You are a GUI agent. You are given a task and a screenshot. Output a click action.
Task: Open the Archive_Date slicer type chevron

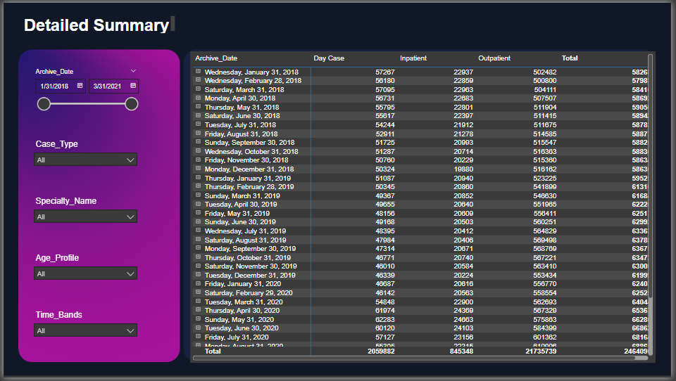coord(133,71)
